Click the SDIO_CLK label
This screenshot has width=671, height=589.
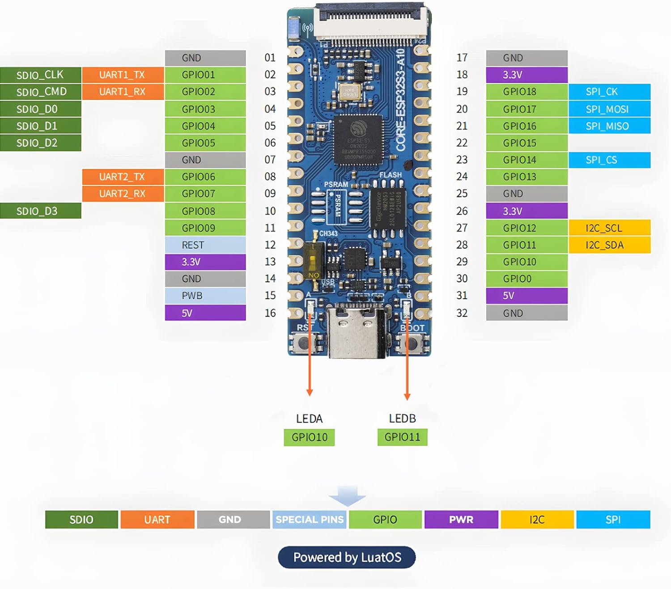(41, 75)
